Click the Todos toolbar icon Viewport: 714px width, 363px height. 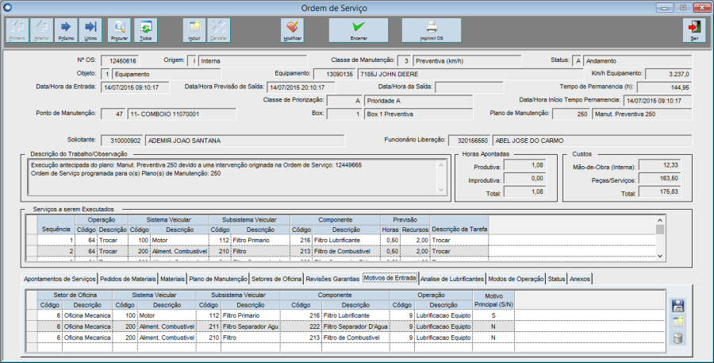pos(144,30)
